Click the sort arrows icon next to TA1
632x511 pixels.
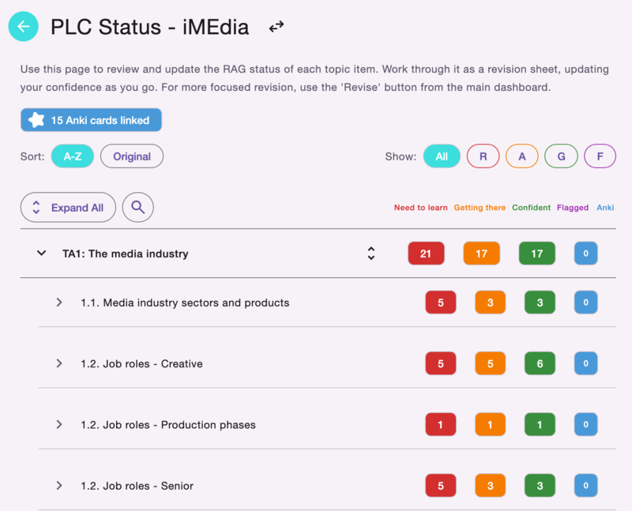(x=371, y=253)
